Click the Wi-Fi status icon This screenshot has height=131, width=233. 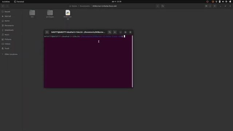click(216, 1)
